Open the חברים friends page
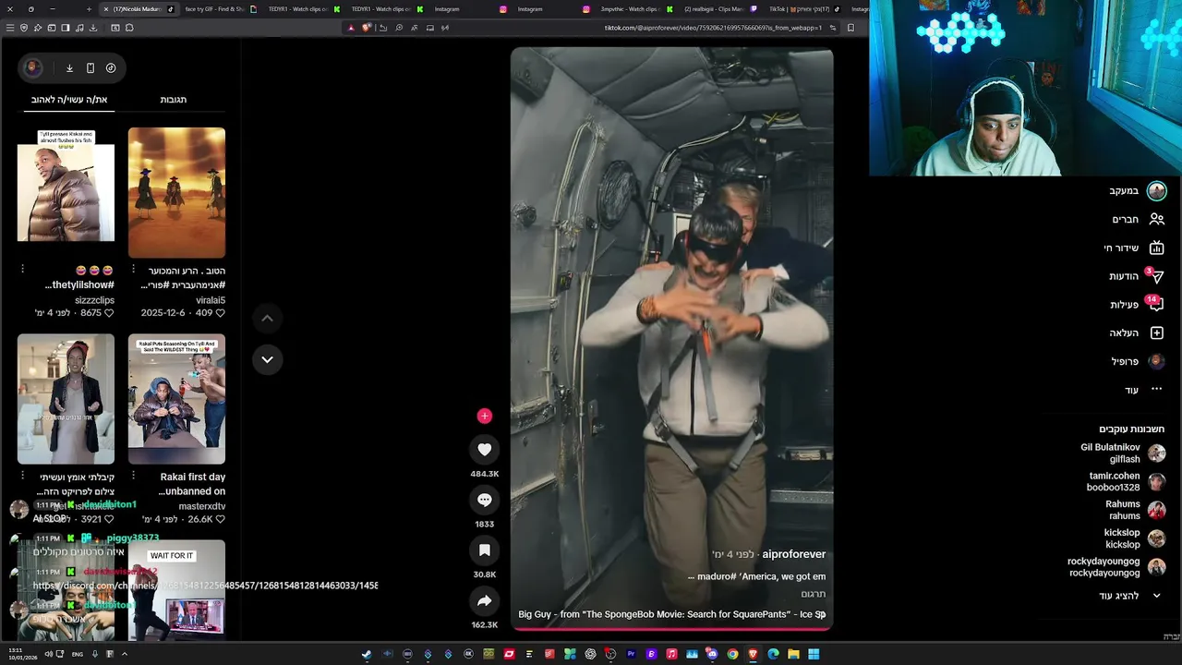1182x665 pixels. (1138, 220)
